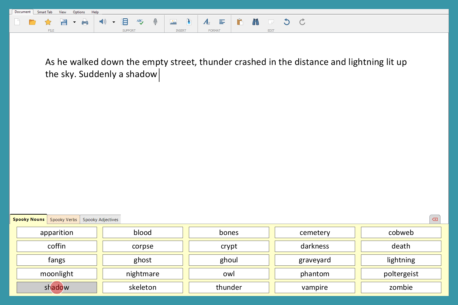Open a file with folder icon
This screenshot has width=458, height=305.
coord(33,22)
